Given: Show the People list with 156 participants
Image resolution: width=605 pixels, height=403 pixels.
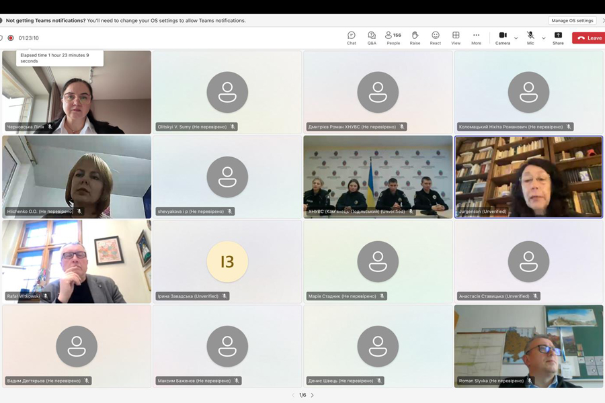Looking at the screenshot, I should click(x=393, y=38).
